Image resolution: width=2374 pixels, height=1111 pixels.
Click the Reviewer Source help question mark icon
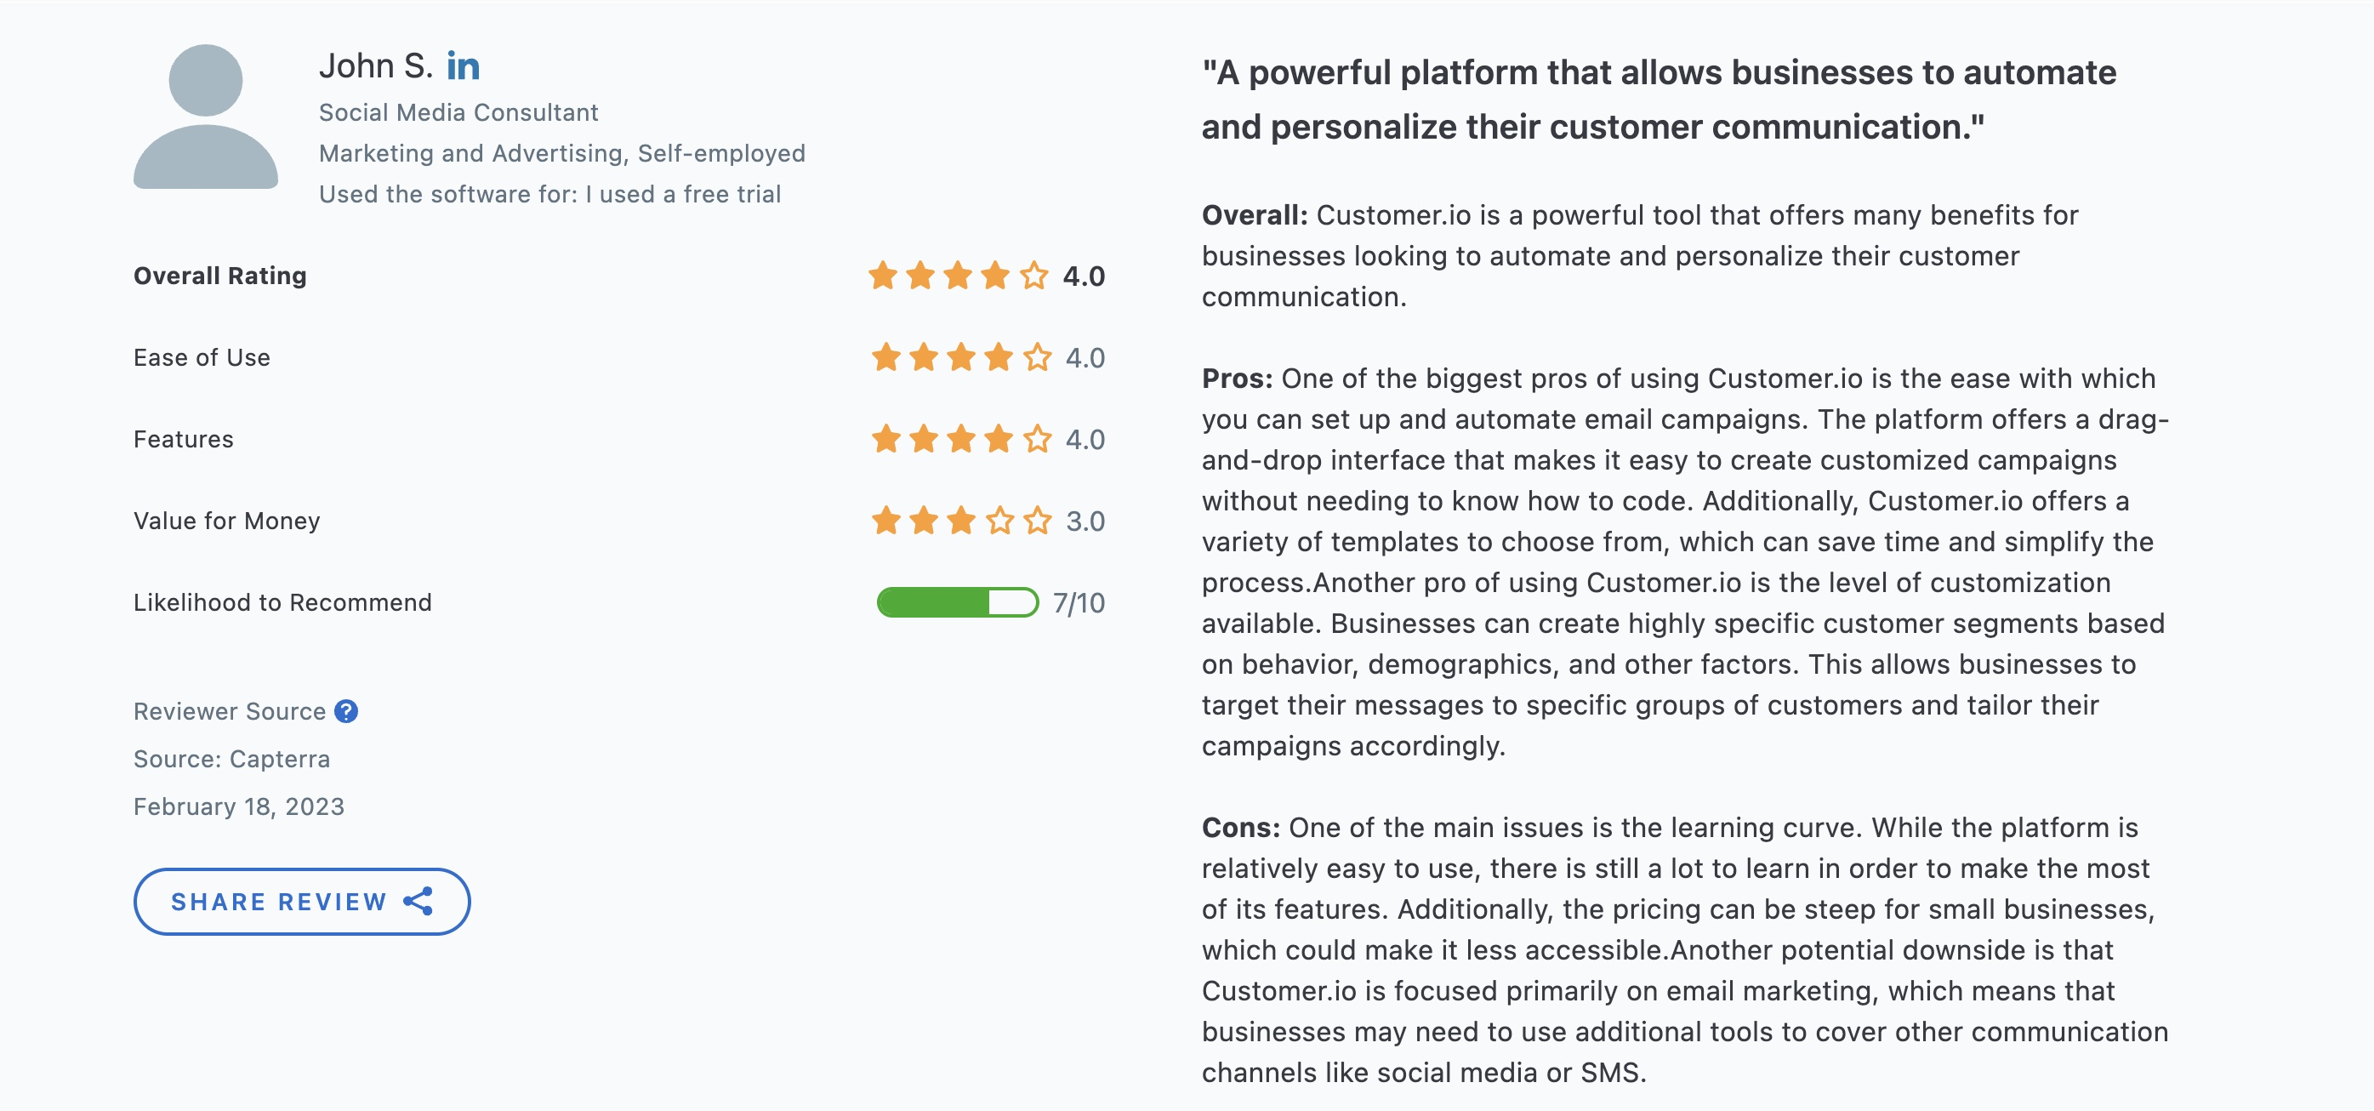(x=345, y=711)
